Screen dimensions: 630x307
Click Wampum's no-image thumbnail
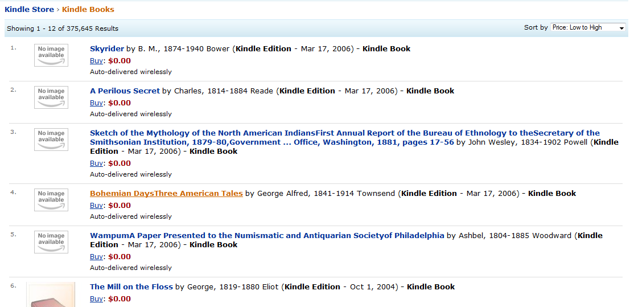coord(51,242)
